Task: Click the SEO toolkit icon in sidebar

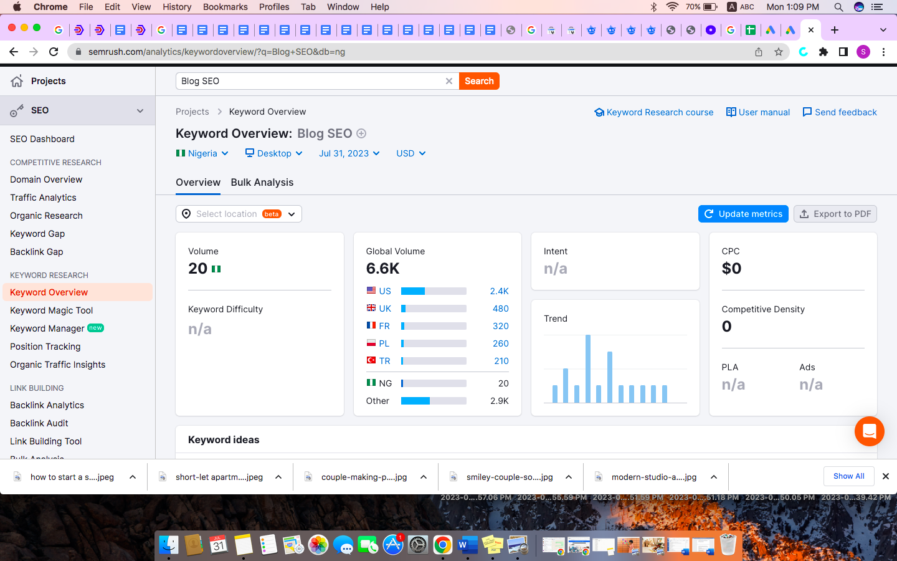Action: [x=17, y=111]
